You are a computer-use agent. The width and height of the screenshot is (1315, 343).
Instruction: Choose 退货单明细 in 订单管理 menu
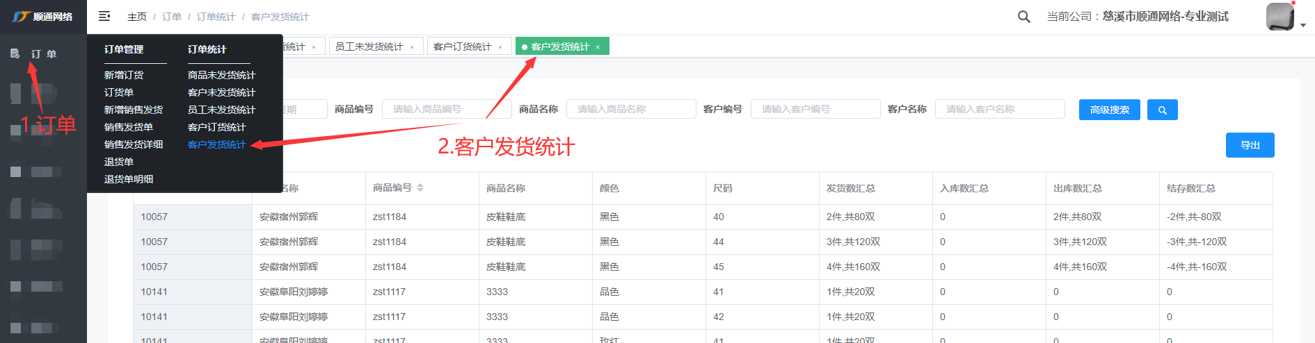(129, 179)
